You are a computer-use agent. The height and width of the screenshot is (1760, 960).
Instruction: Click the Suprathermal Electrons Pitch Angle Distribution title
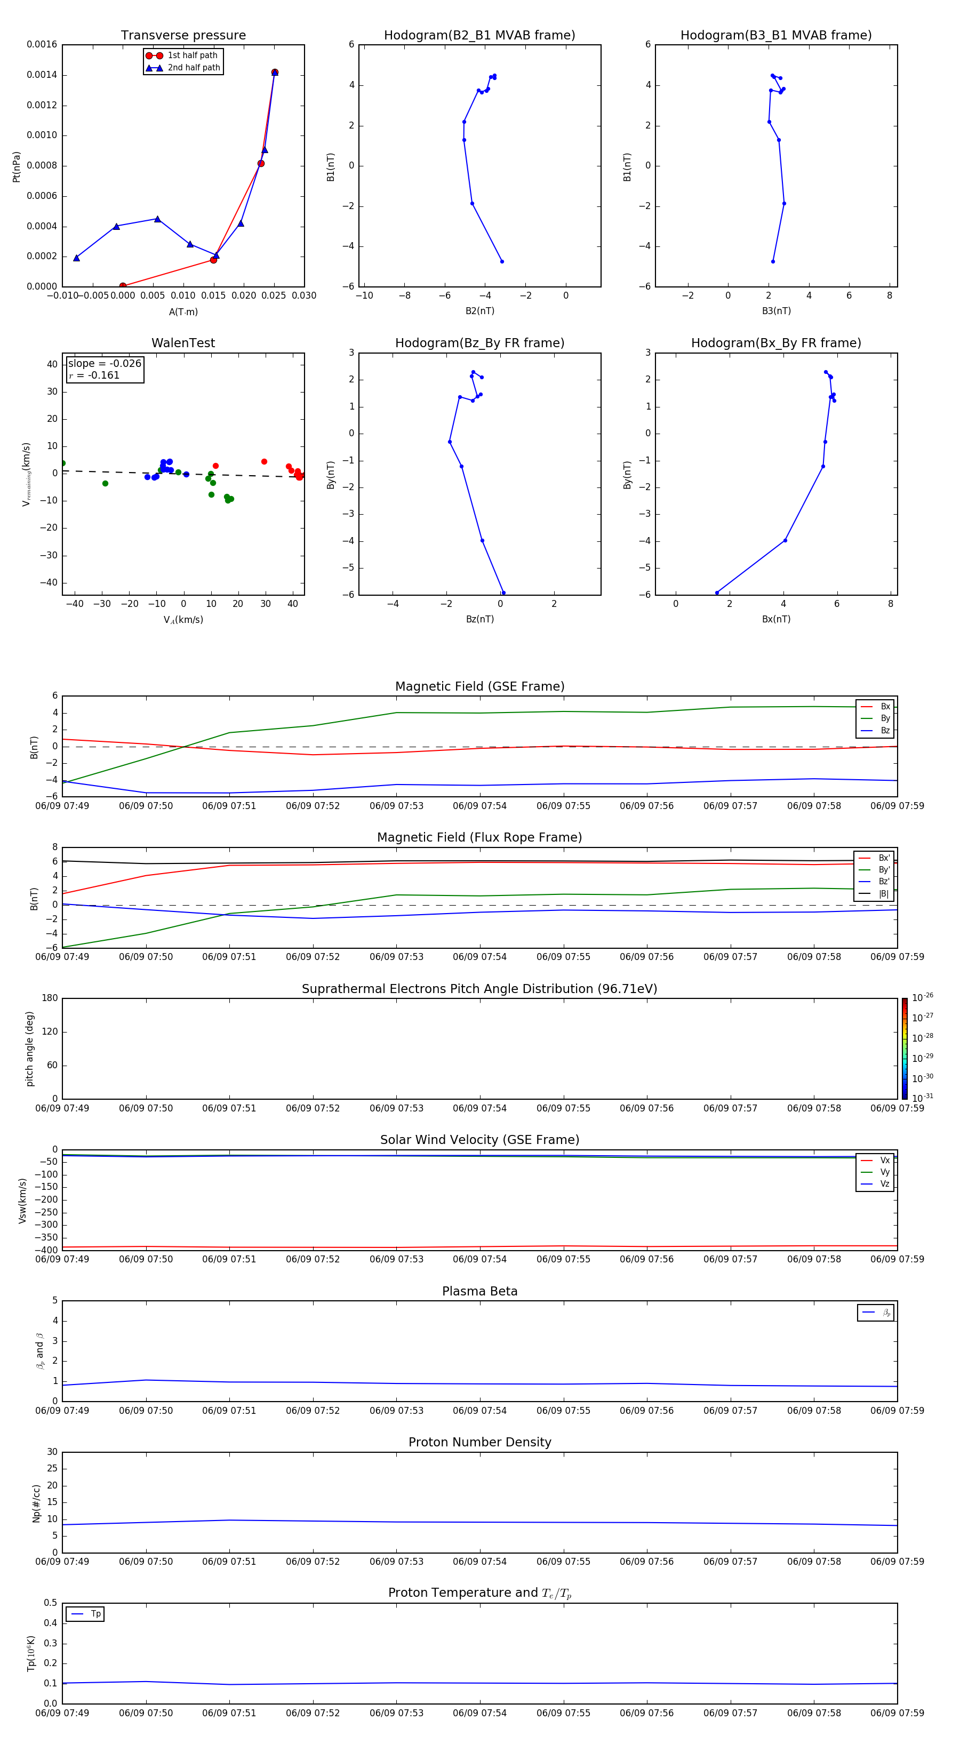point(479,989)
